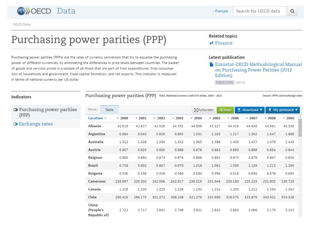
Task: Click the Brazil row label
Action: coord(93,166)
